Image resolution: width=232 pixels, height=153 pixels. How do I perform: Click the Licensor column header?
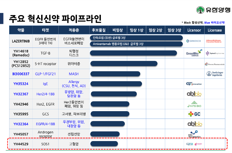pos(194,30)
